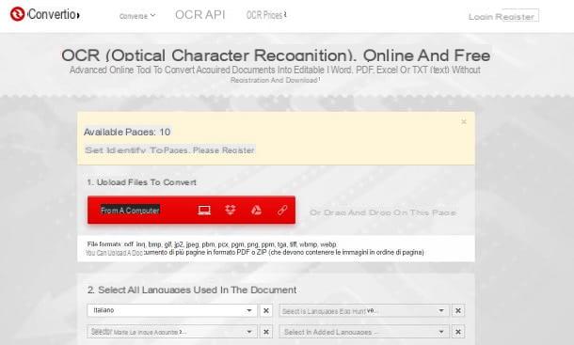Upload from Google Drive icon

pyautogui.click(x=256, y=210)
